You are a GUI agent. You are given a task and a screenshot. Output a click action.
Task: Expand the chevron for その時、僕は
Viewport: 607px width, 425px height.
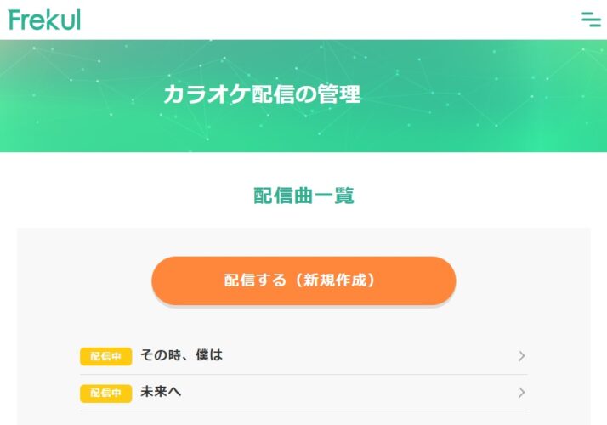pyautogui.click(x=521, y=356)
